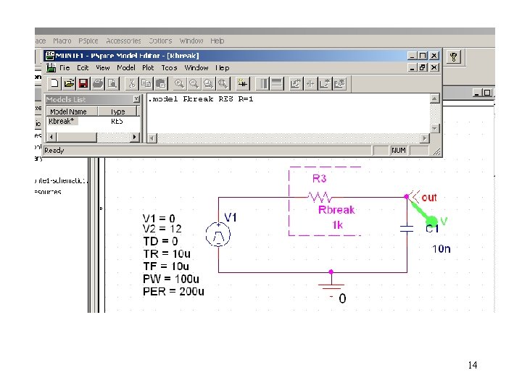Click the Models List right scroll arrow
The width and height of the screenshot is (522, 391).
134,137
